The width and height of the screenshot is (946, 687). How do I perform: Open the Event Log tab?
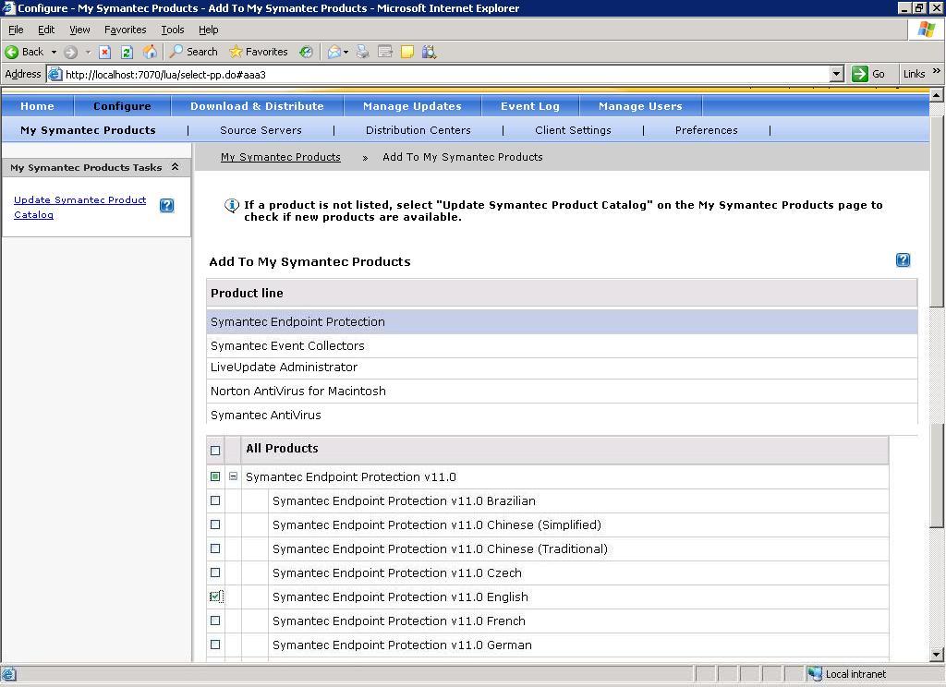pyautogui.click(x=530, y=106)
